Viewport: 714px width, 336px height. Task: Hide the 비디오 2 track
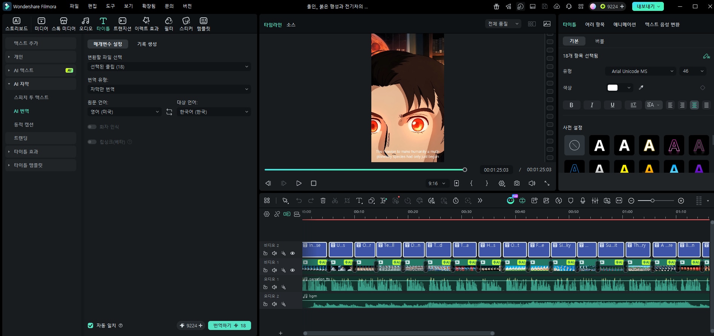[x=293, y=253]
